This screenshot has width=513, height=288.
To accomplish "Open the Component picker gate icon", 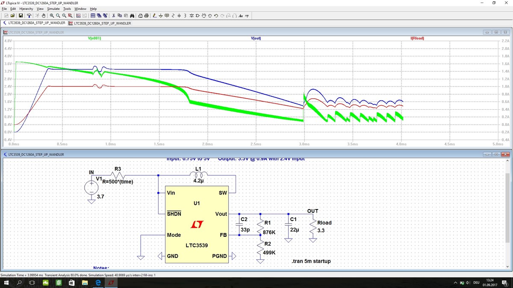I will click(x=197, y=16).
